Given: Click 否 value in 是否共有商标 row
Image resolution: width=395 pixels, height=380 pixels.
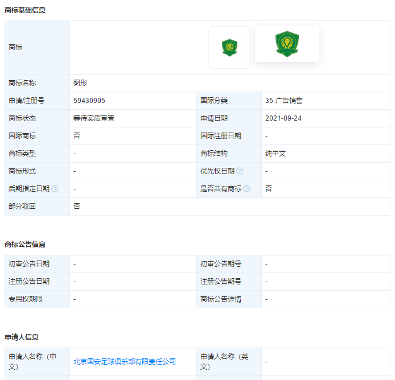Looking at the screenshot, I should coord(269,189).
